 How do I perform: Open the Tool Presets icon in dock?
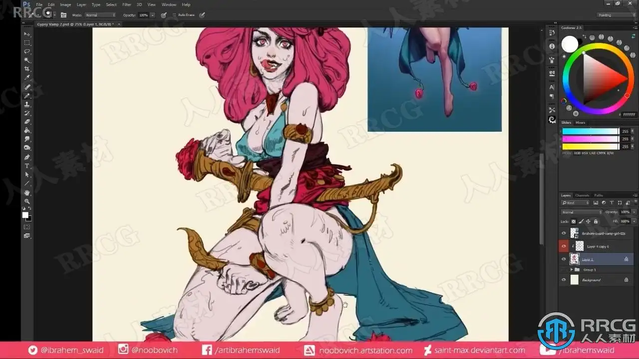tap(552, 110)
